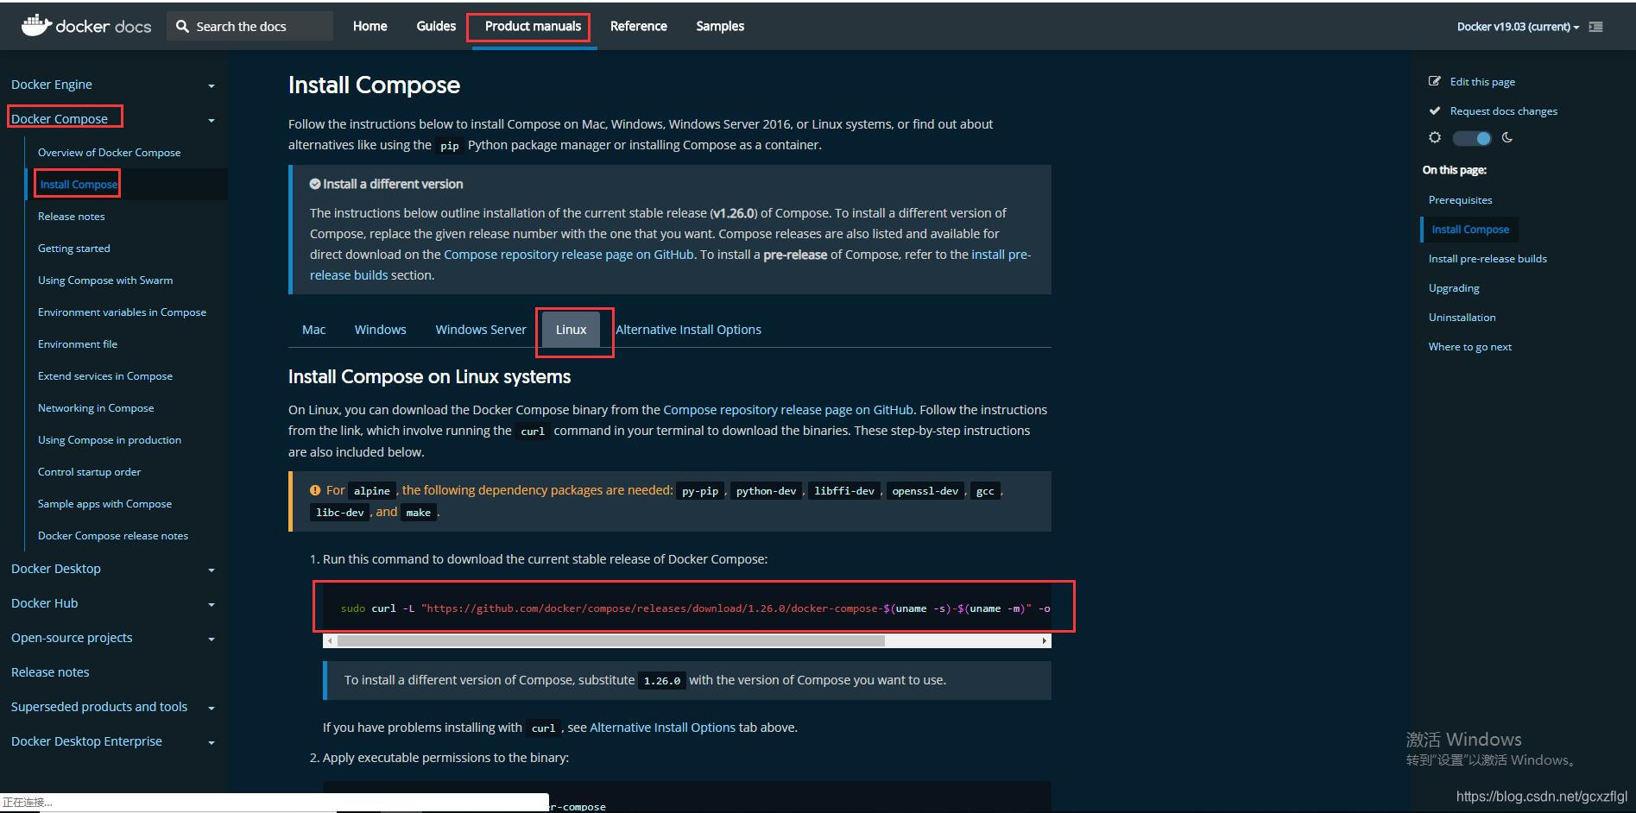Screen dimensions: 1636x813
Task: Click Edit this page link
Action: pos(1482,82)
